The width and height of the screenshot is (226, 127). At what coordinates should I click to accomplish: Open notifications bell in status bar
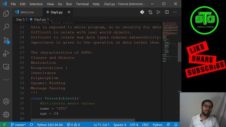pos(176,125)
